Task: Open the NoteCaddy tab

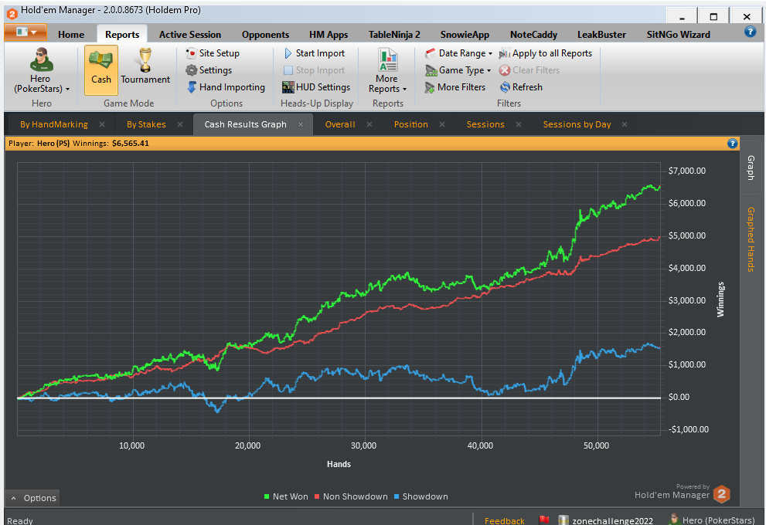Action: point(533,35)
